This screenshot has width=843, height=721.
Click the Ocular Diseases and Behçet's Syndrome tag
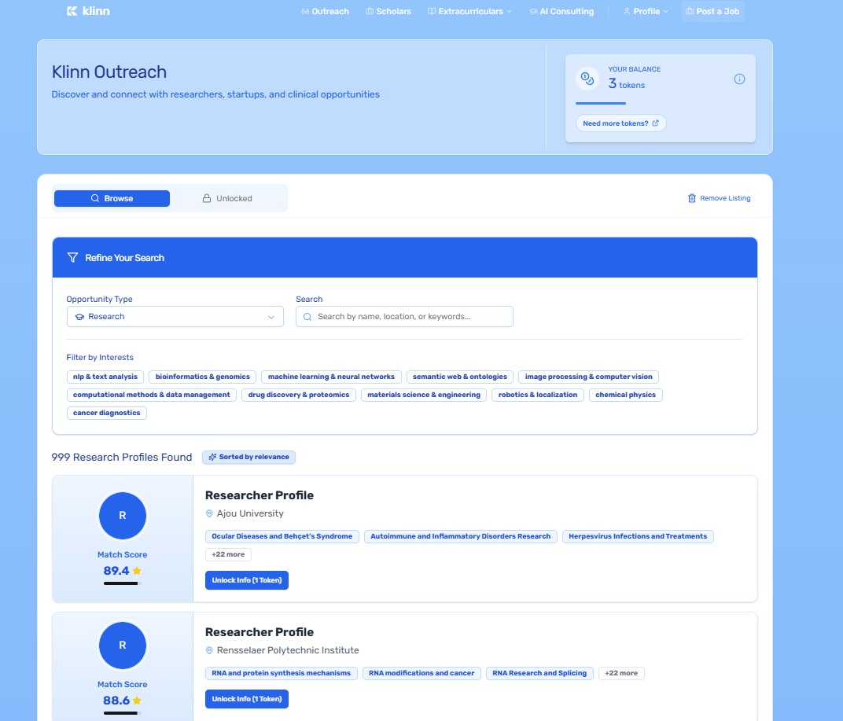pos(282,536)
